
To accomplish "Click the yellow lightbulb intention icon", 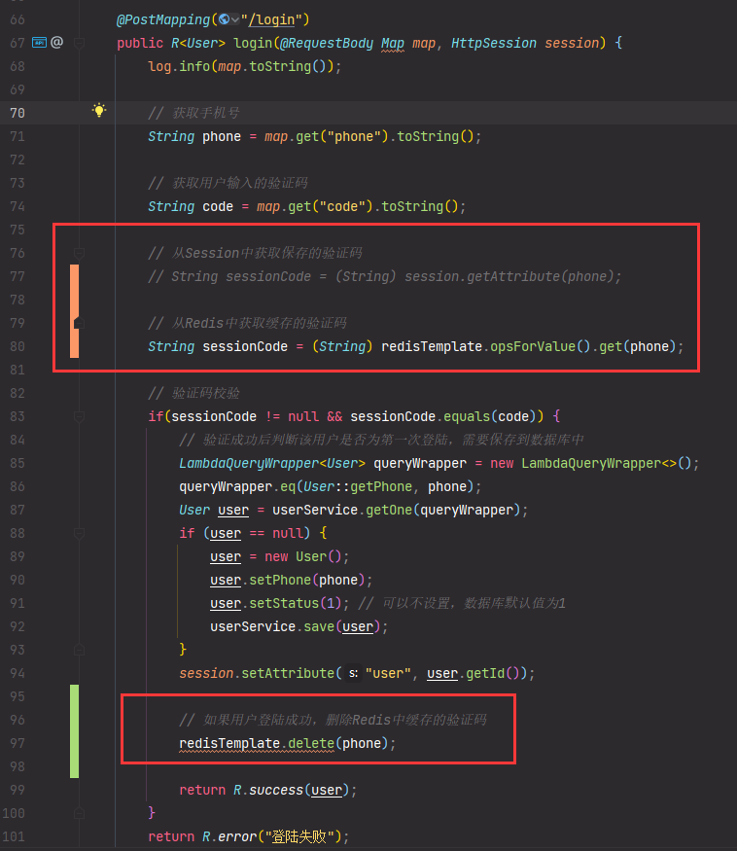I will point(98,111).
